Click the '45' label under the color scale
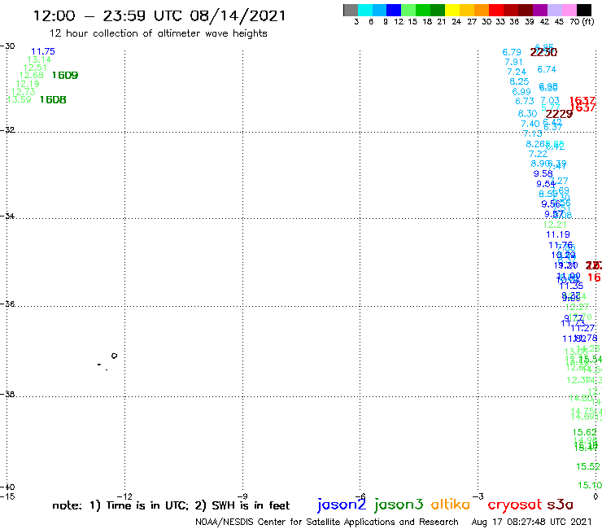This screenshot has width=602, height=529. pos(559,22)
